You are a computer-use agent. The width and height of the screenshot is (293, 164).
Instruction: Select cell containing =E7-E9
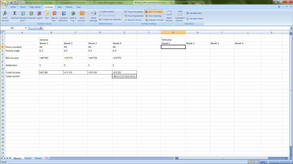(x=124, y=73)
